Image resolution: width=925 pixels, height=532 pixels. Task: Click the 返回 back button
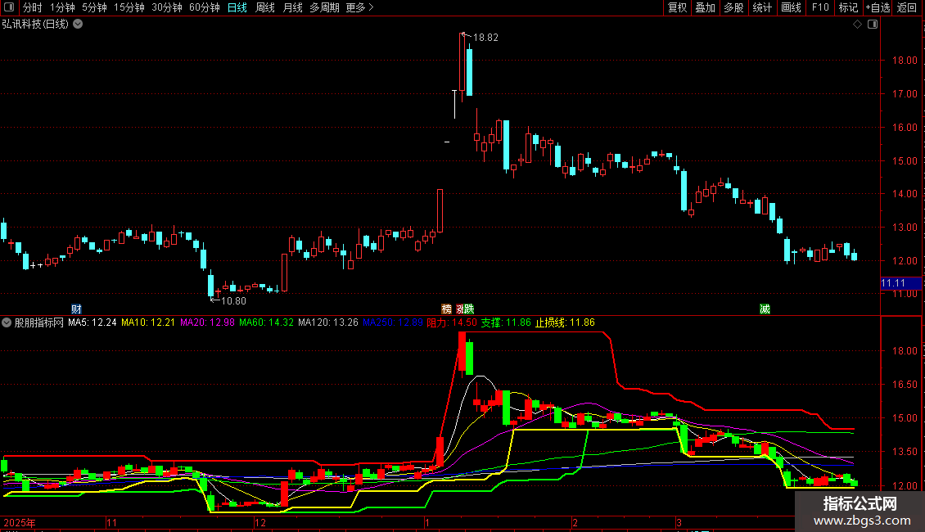(907, 7)
